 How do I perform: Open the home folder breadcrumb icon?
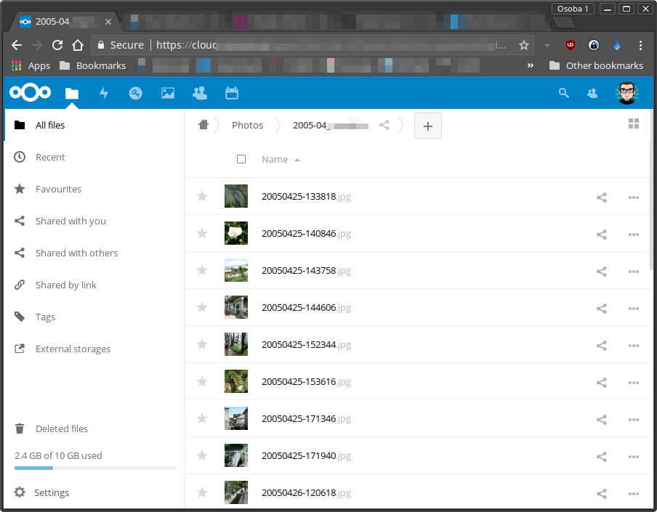pos(203,124)
